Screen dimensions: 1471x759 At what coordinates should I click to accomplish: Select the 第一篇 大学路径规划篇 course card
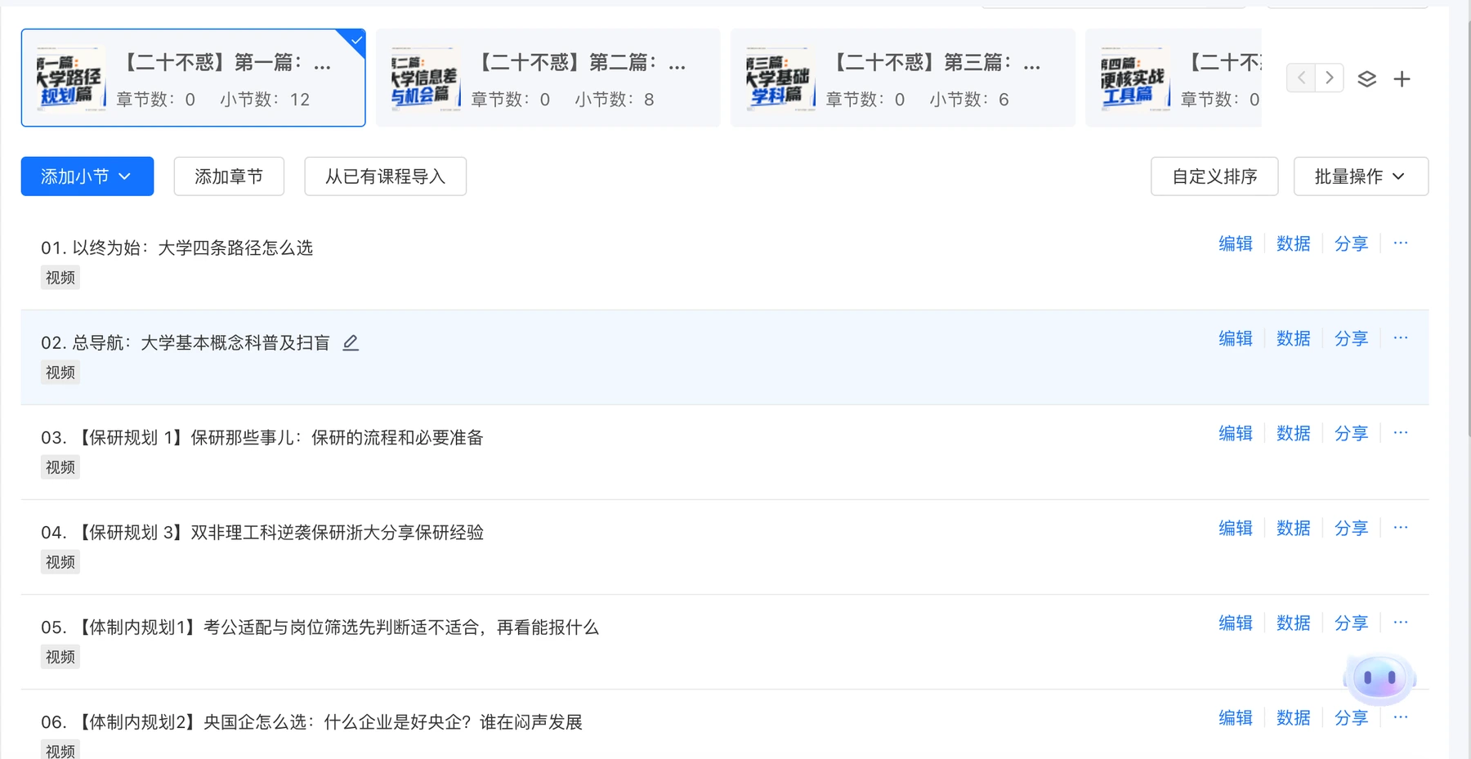194,78
